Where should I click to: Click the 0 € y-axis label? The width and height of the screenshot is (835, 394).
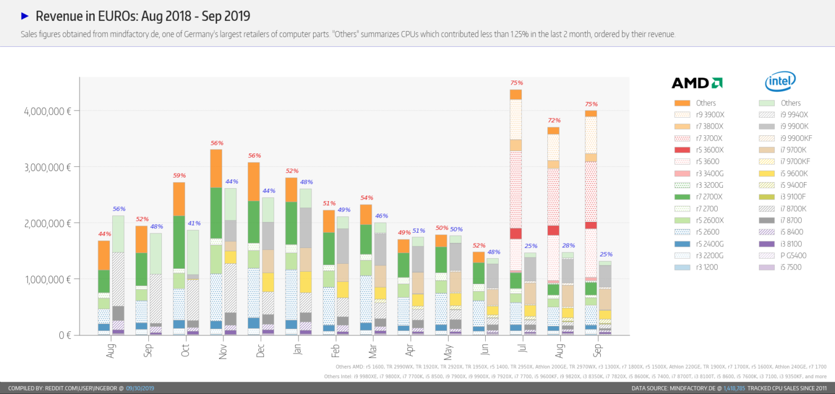point(65,335)
